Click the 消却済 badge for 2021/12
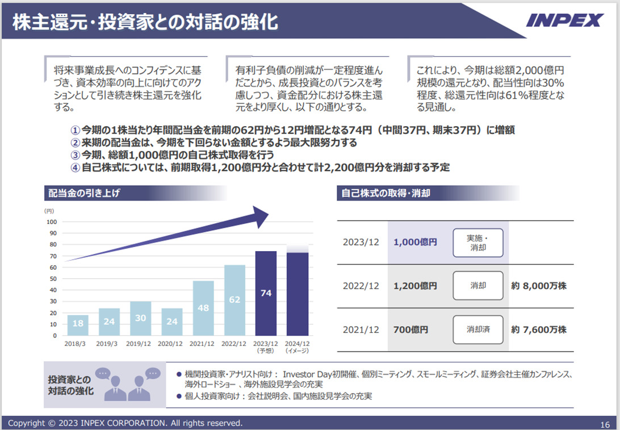This screenshot has height=430, width=620. point(478,329)
